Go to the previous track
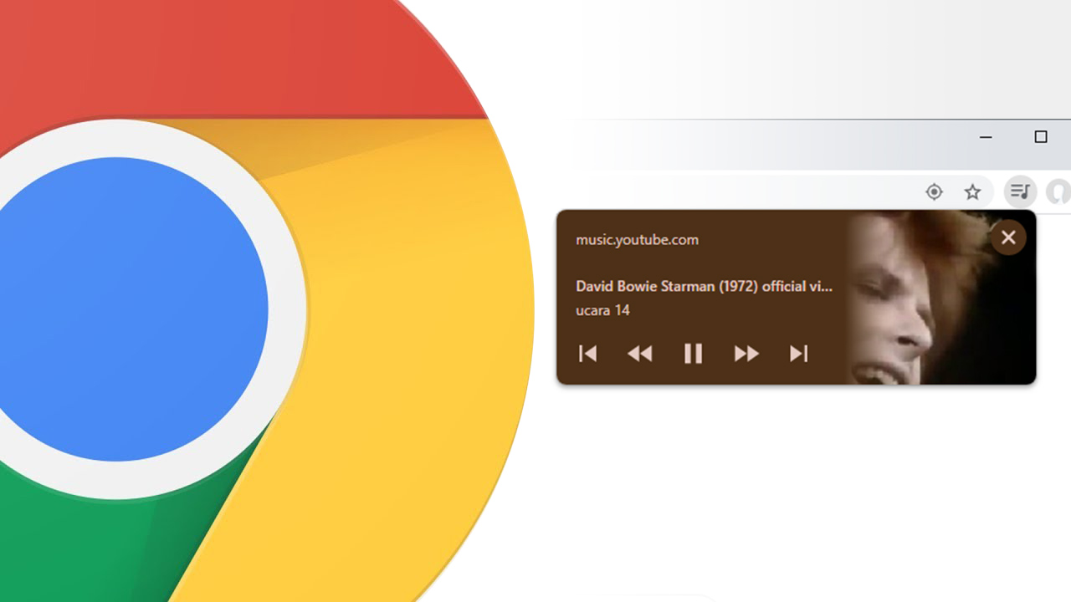 coord(588,354)
